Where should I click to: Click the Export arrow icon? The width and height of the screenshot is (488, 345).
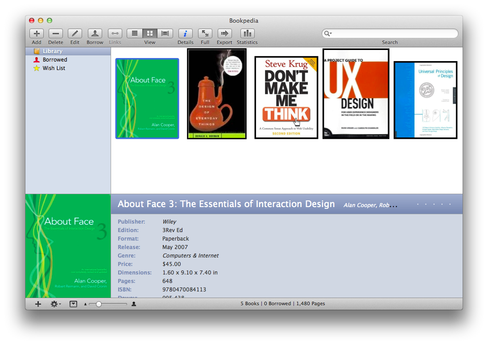coord(224,33)
